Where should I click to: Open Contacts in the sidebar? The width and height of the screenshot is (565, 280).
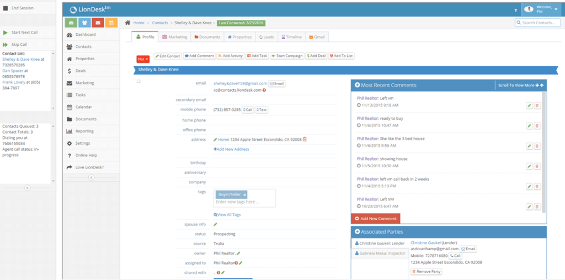point(91,46)
